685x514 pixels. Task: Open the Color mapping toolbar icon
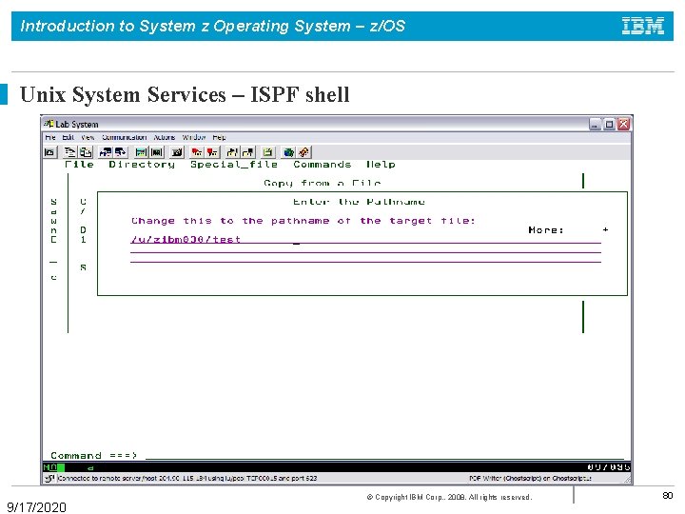pyautogui.click(x=156, y=152)
